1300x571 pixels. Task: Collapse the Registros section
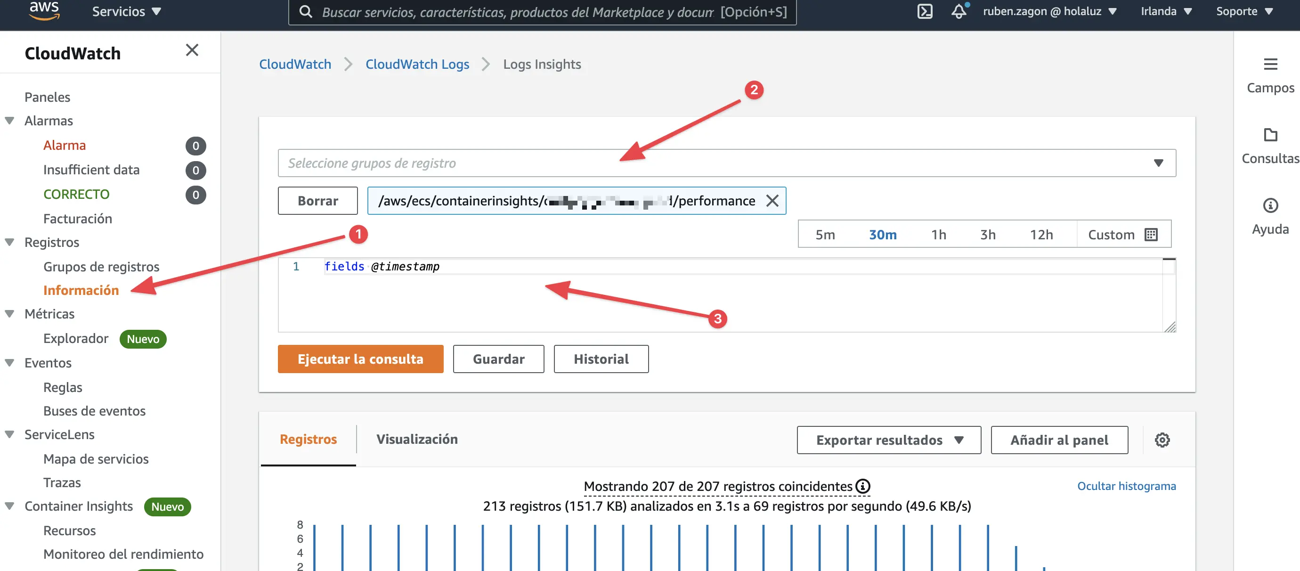(x=9, y=242)
